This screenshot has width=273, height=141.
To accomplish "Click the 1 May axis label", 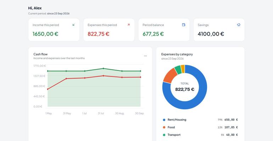I will 49,113.
